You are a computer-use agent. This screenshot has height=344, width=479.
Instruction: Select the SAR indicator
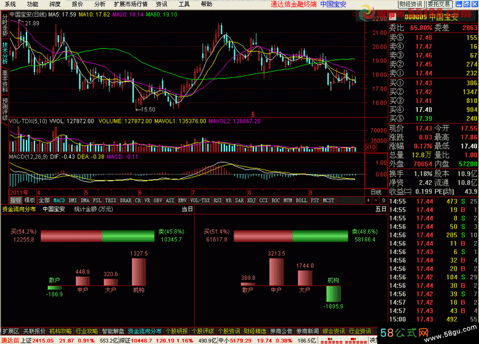[x=239, y=200]
